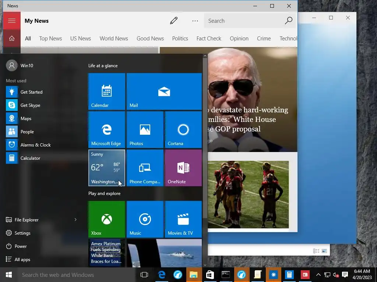377x282 pixels.
Task: Click the muted volume tray icon
Action: tap(336, 275)
